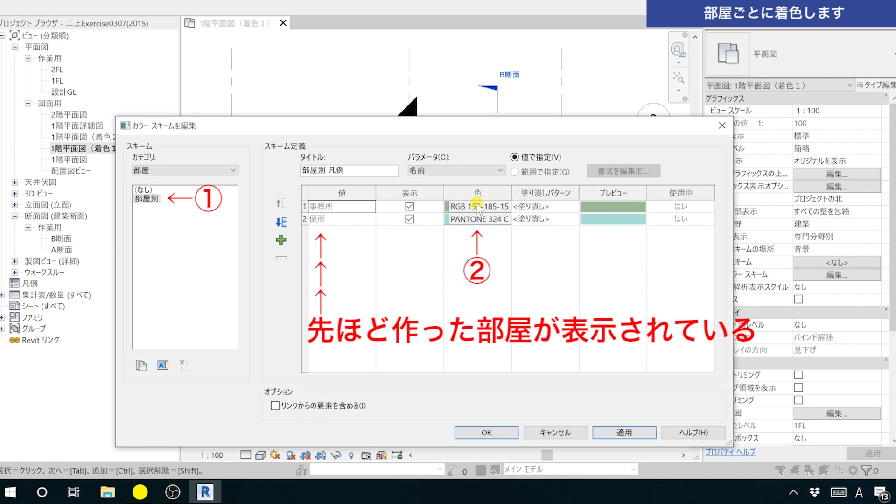The height and width of the screenshot is (504, 896).
Task: Open Revit from the Windows taskbar
Action: 205,492
